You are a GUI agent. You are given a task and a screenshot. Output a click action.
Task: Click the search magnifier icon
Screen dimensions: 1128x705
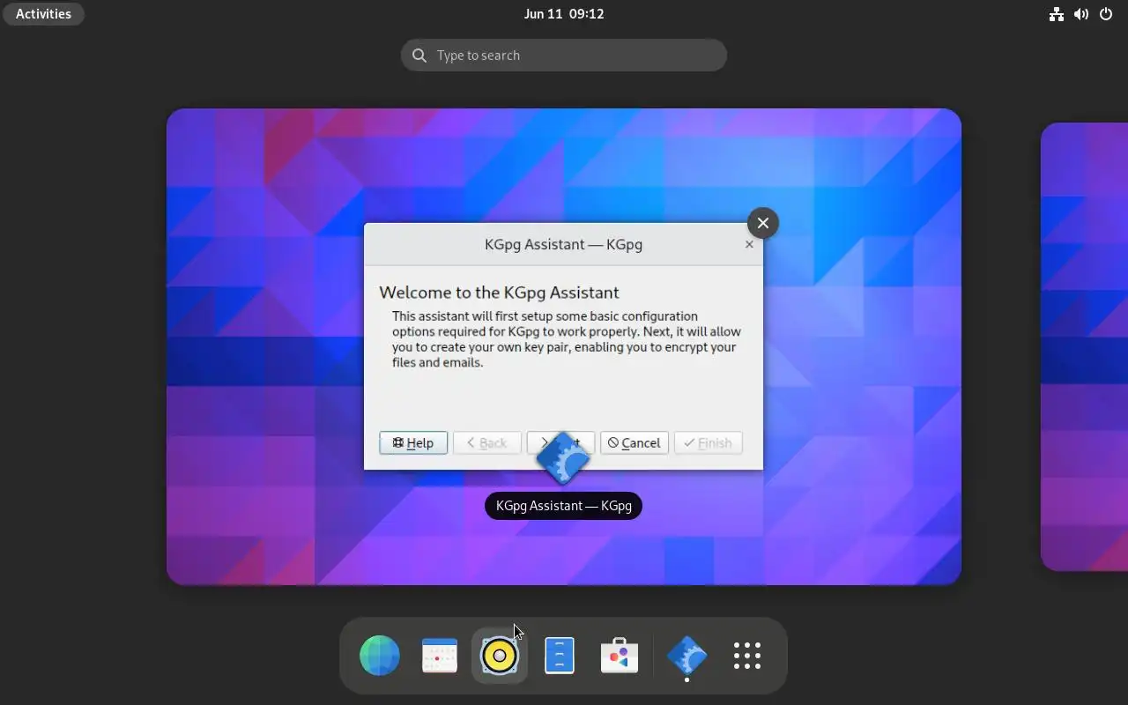[419, 56]
